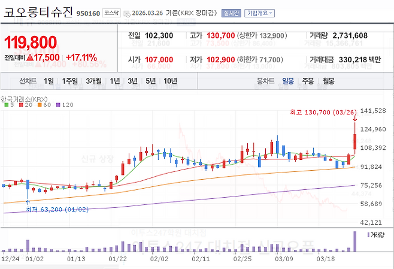
Task: Click the opening price 107,000
Action: (159, 59)
